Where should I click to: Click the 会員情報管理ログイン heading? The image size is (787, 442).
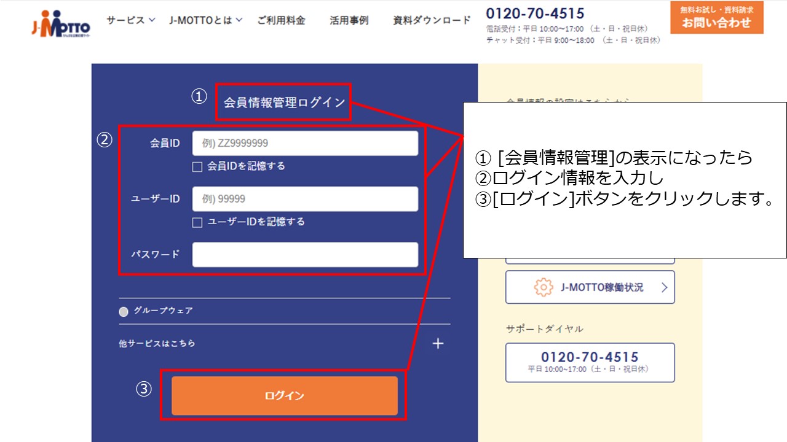click(x=284, y=103)
